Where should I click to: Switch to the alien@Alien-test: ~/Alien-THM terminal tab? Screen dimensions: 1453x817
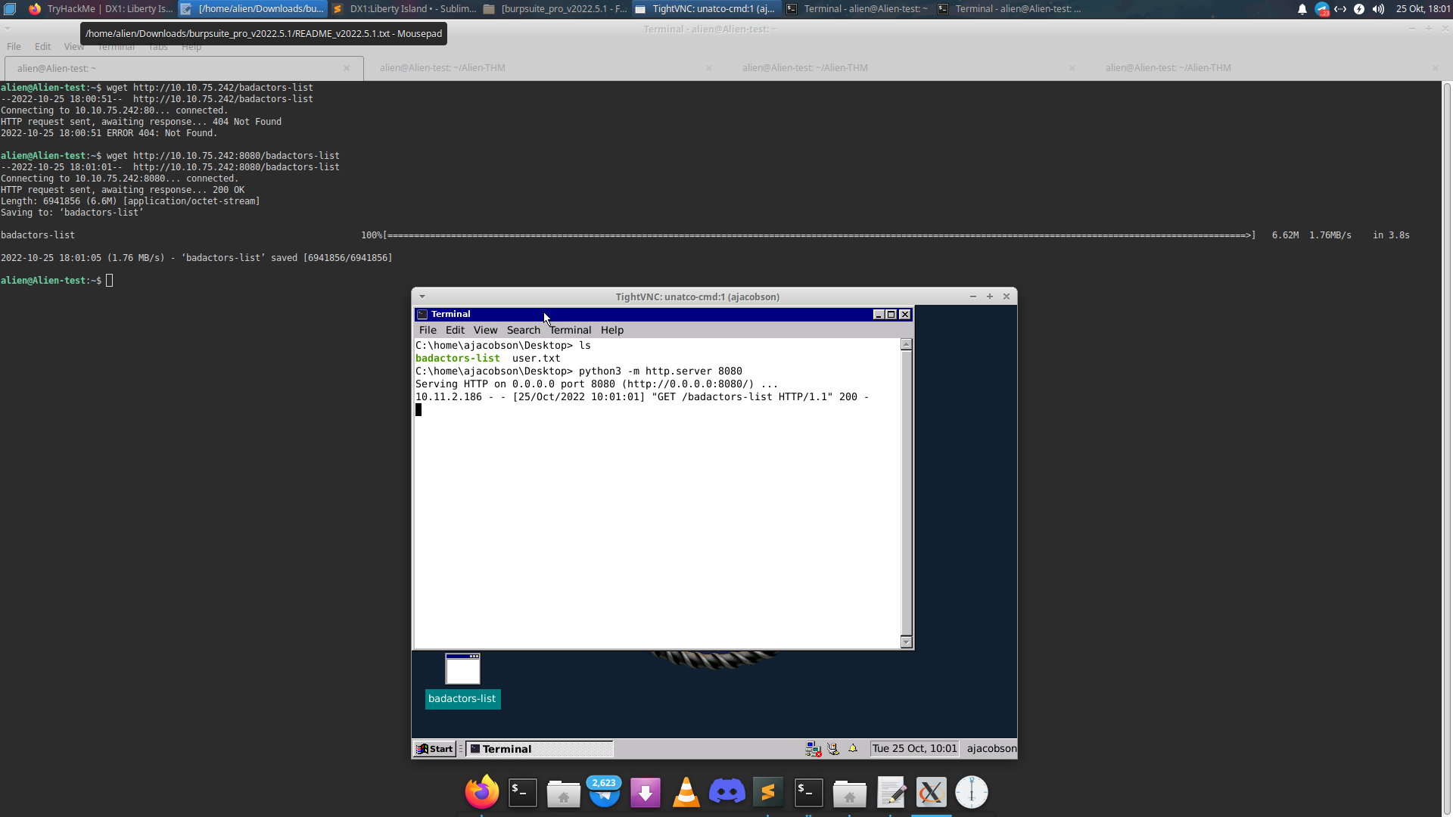click(443, 68)
